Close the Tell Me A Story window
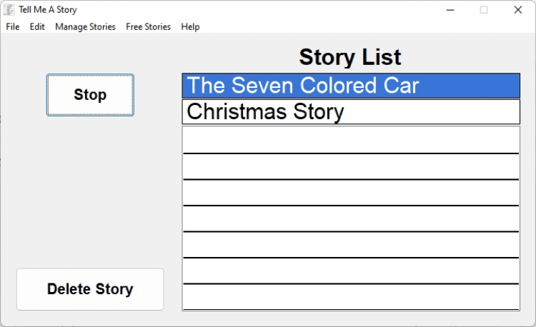Image resolution: width=536 pixels, height=327 pixels. coord(517,10)
